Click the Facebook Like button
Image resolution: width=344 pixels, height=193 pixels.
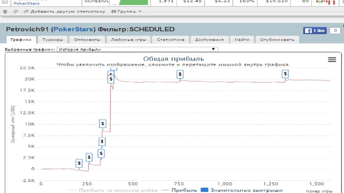[x=315, y=30]
